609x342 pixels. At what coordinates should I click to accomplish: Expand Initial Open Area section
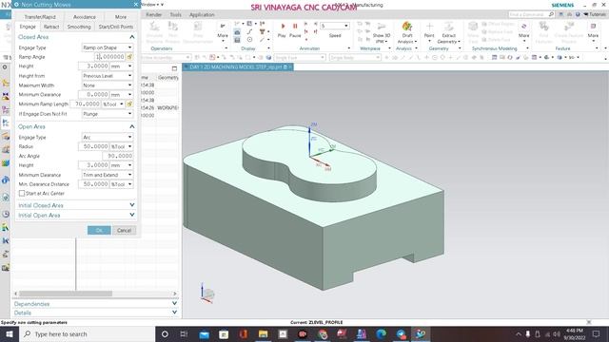click(131, 215)
